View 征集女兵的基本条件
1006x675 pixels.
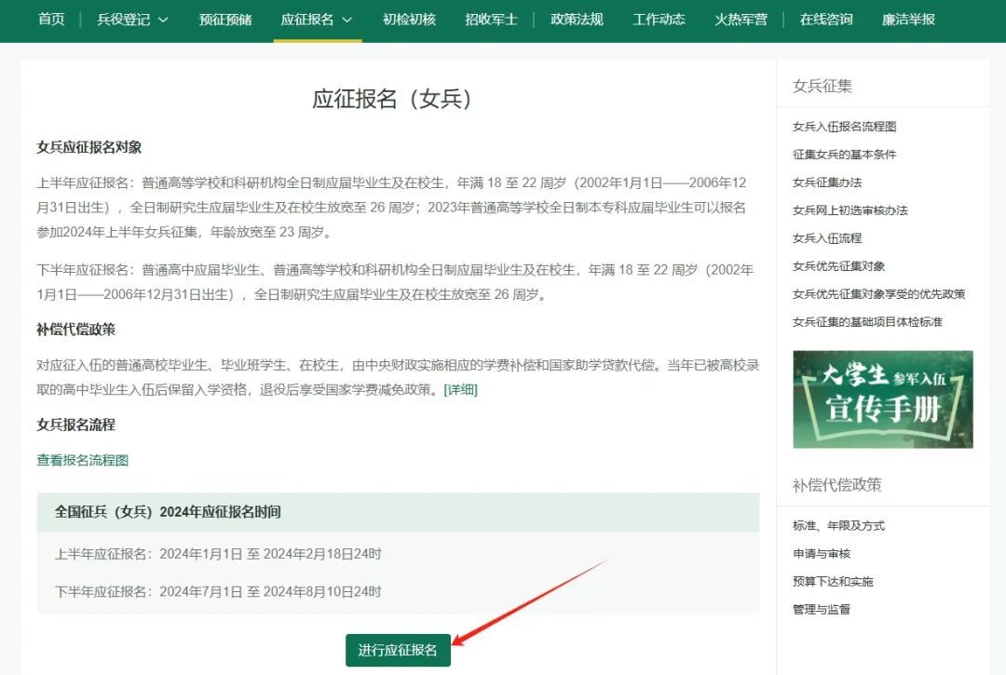(x=843, y=154)
